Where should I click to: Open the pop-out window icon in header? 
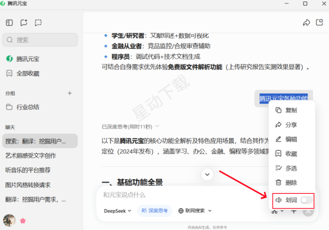coord(319,22)
